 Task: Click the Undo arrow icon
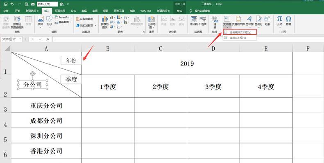[12, 4]
